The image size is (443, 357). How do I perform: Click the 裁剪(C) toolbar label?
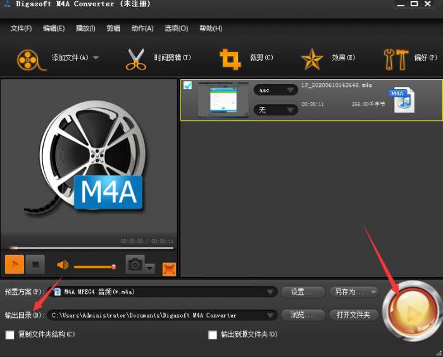coord(261,58)
